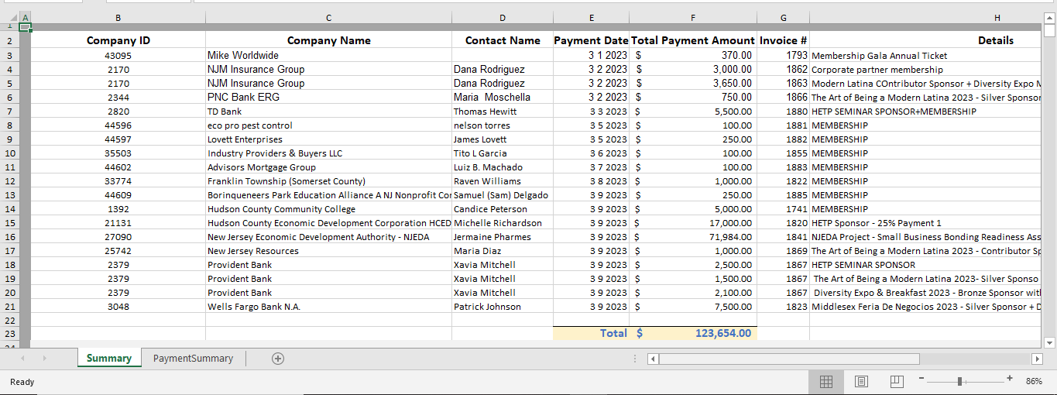
Task: Select the Total Payment Amount header cell
Action: click(693, 40)
